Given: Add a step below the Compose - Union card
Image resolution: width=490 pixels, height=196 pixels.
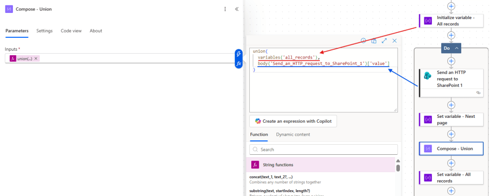Looking at the screenshot, I should [x=451, y=163].
